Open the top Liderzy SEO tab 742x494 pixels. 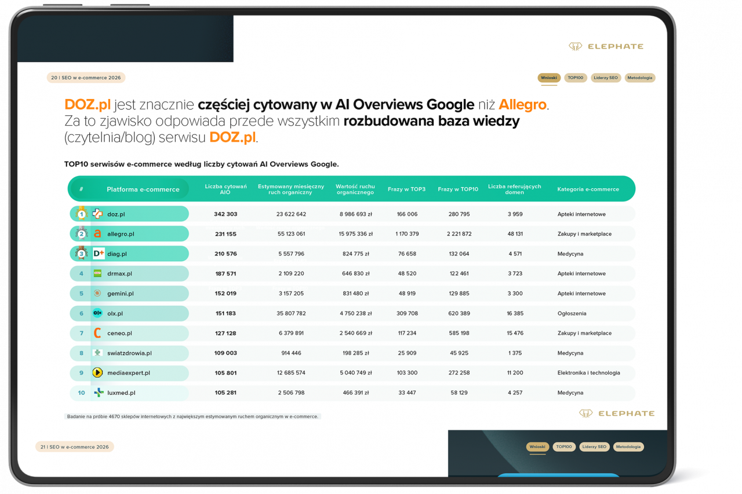[606, 78]
